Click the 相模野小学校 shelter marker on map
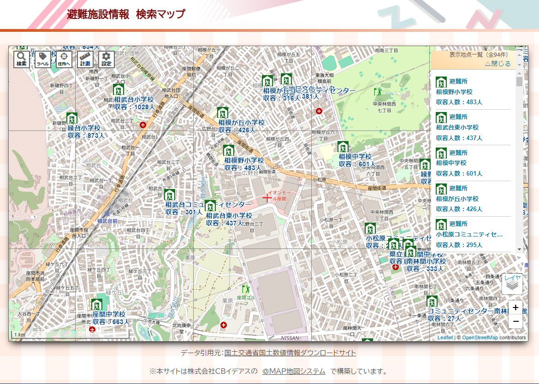The width and height of the screenshot is (539, 384). (228, 151)
